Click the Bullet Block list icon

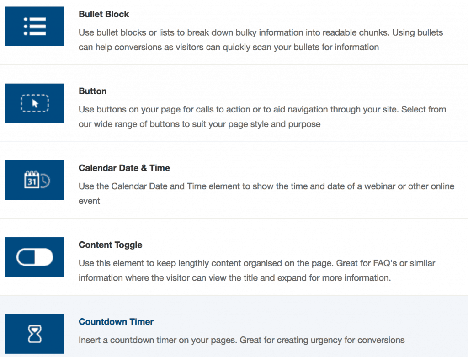(x=35, y=27)
